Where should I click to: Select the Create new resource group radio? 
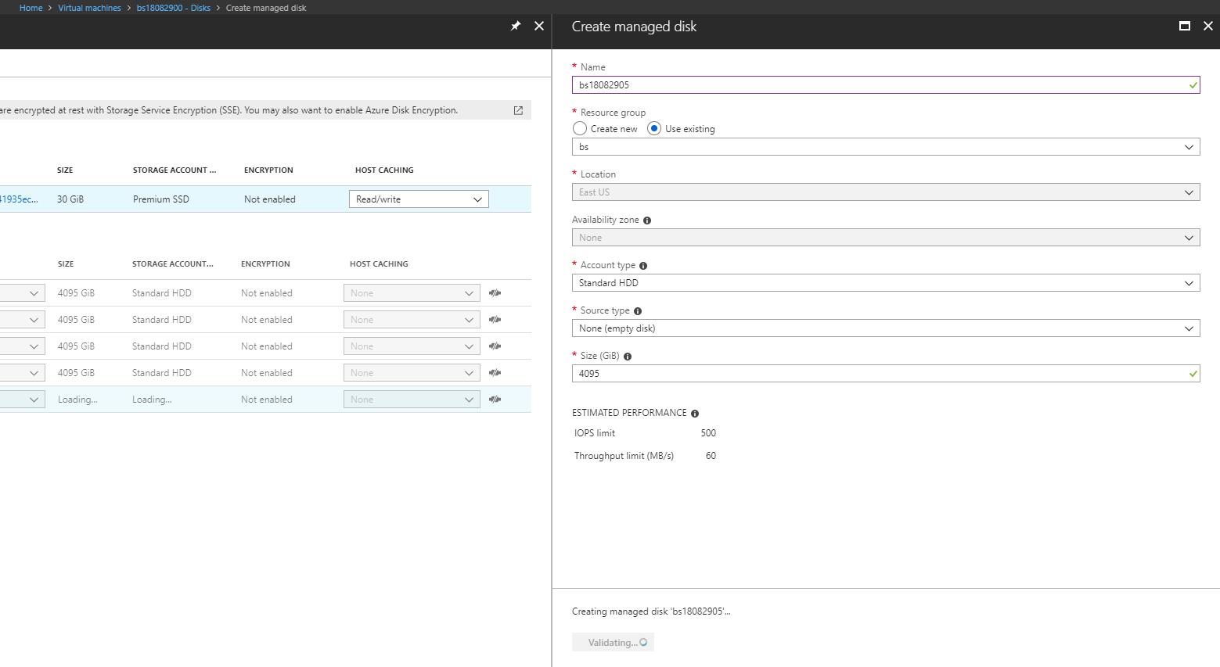point(580,128)
